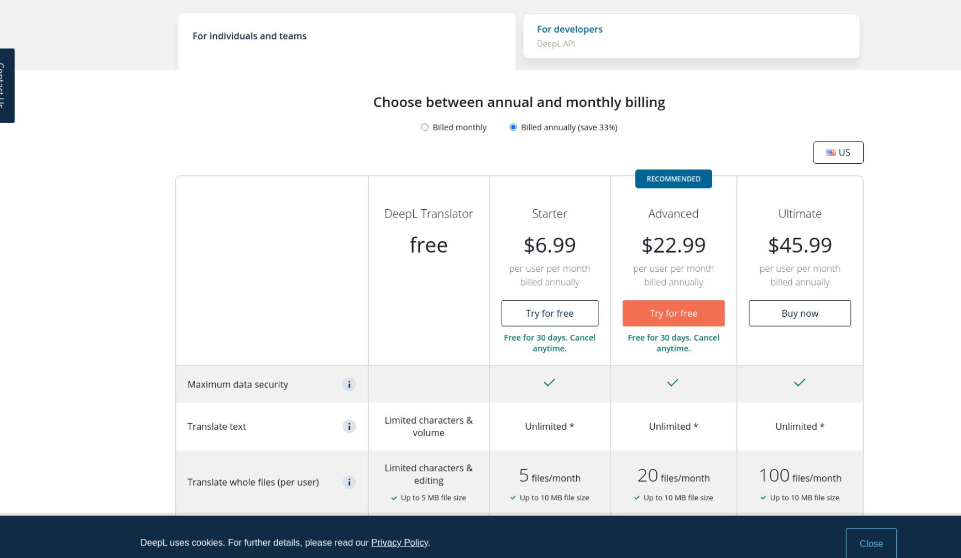Open info icon for Translate whole files

(x=349, y=483)
